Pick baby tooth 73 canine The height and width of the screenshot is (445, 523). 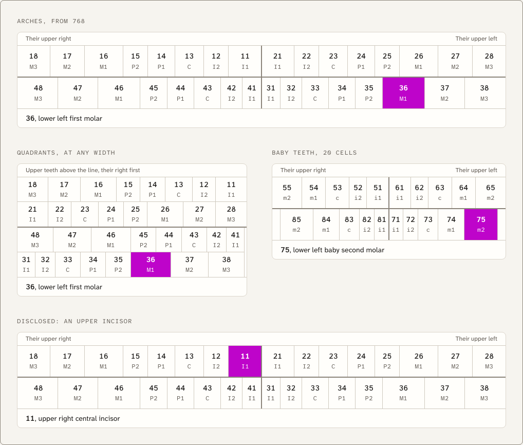click(428, 225)
